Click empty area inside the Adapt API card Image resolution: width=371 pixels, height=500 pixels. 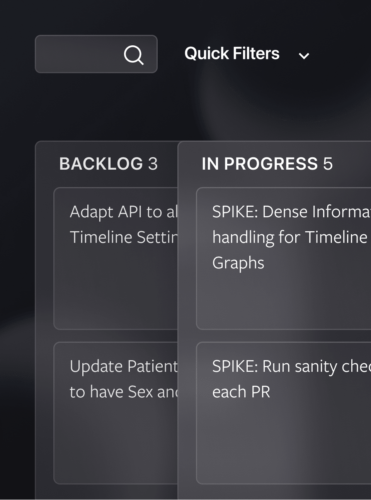point(116,294)
